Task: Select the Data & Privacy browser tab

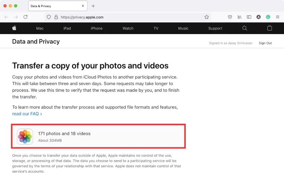Action: coord(58,6)
